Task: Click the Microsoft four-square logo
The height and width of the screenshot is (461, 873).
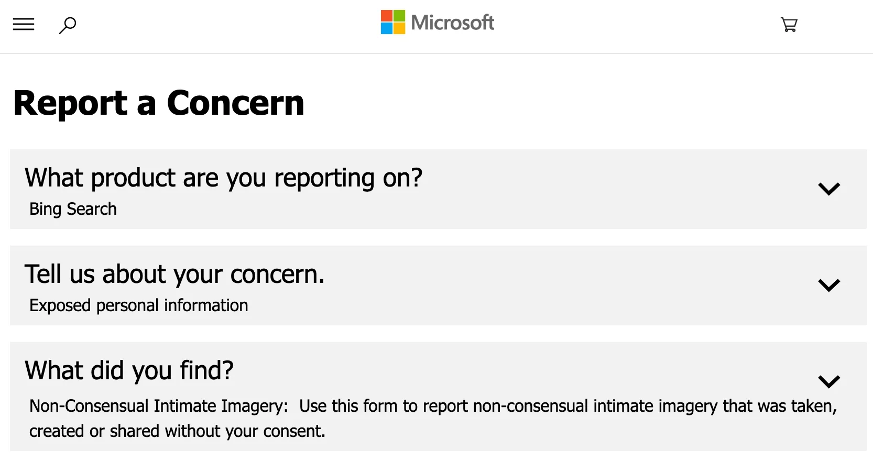Action: 392,21
